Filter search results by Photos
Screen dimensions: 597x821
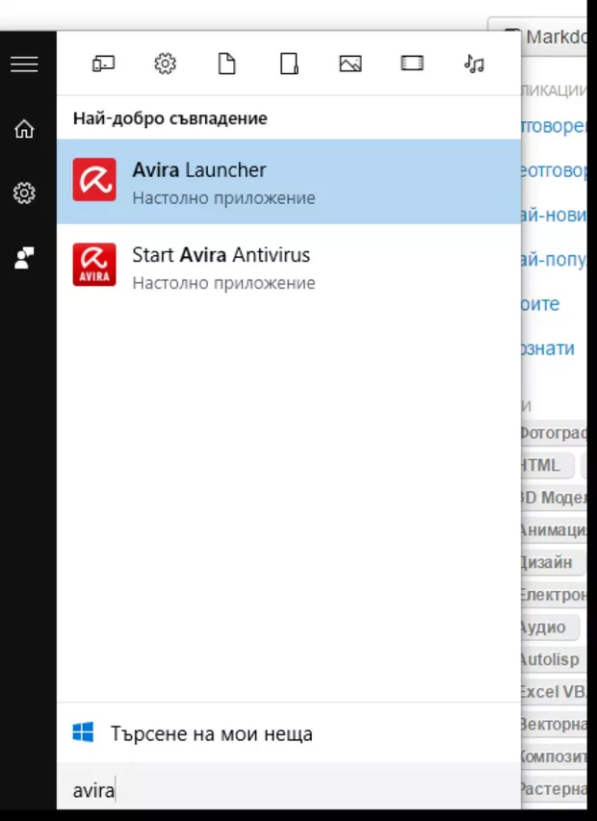pyautogui.click(x=350, y=64)
